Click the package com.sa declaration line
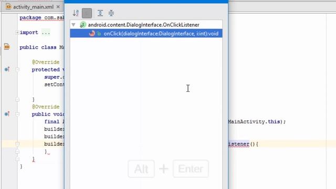This screenshot has height=189, width=336. point(42,17)
